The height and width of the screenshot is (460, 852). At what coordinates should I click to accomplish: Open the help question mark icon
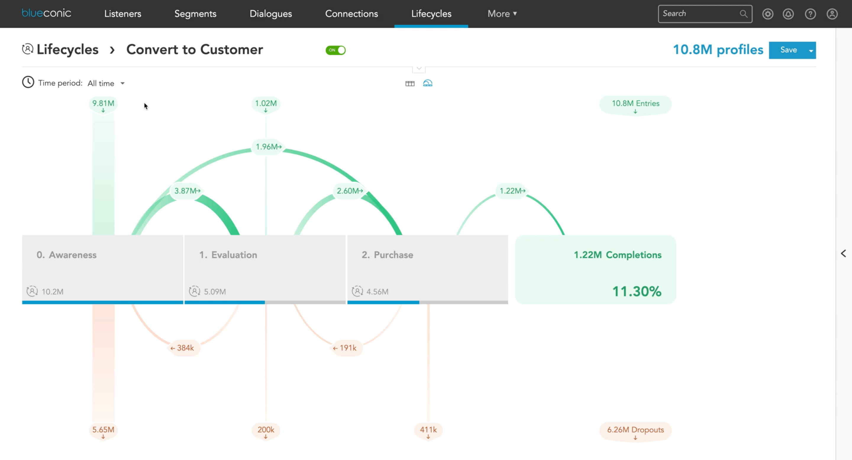pos(811,14)
